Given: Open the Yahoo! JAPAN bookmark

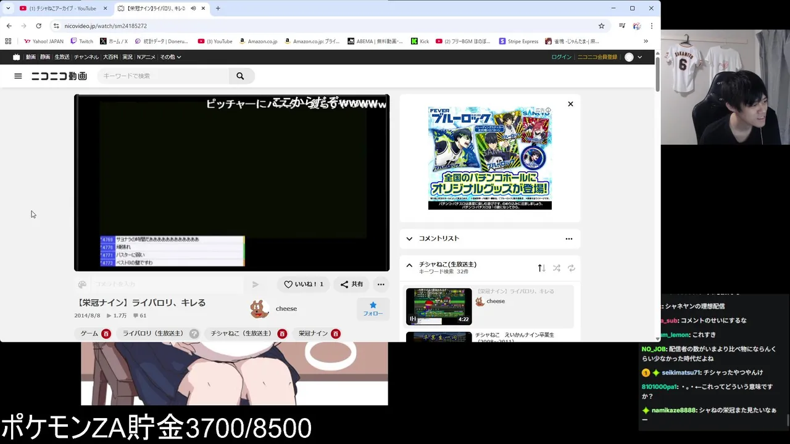Looking at the screenshot, I should coord(44,41).
